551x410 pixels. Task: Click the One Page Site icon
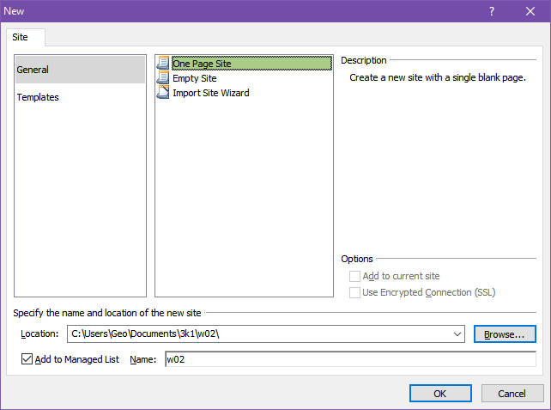(x=163, y=63)
